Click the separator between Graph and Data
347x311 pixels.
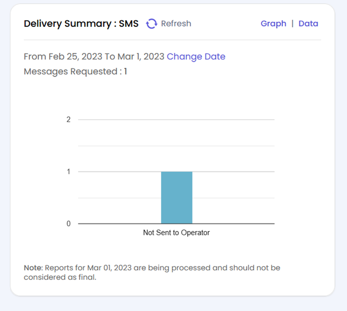click(x=292, y=24)
